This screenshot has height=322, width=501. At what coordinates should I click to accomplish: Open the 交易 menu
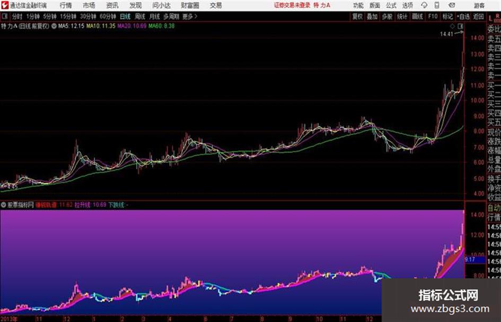216,5
